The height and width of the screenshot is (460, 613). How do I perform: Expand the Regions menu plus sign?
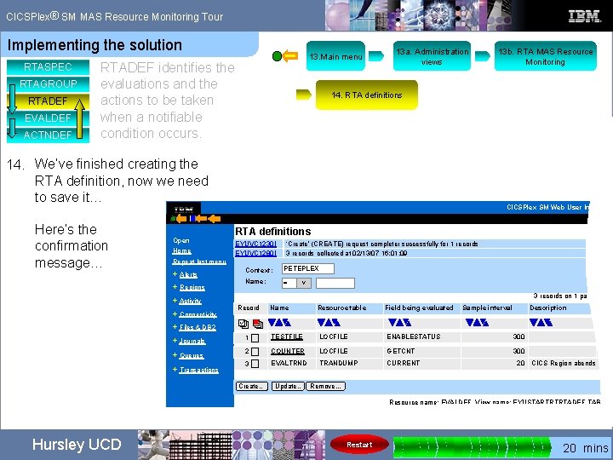pos(175,287)
